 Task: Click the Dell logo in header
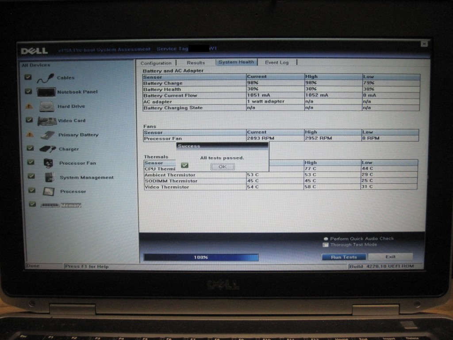[x=34, y=51]
